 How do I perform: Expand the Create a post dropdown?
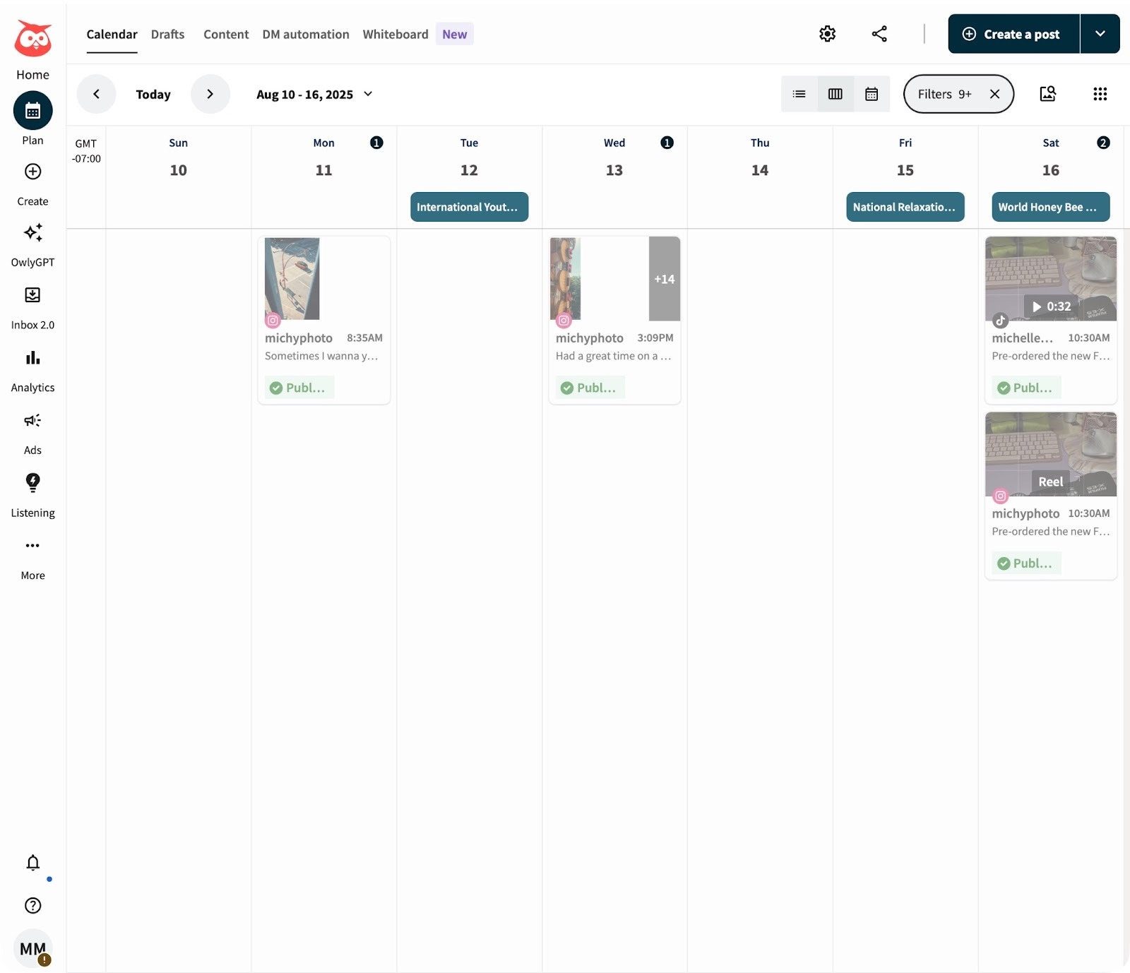coord(1099,33)
